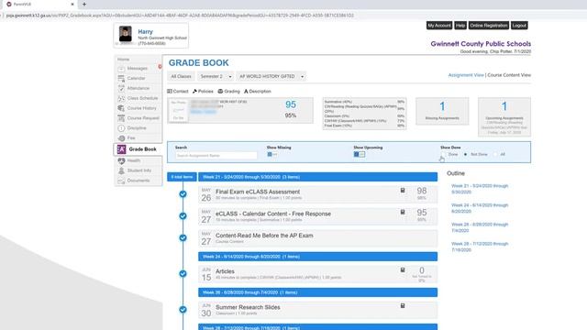The image size is (587, 330).
Task: Click the browser address bar URL
Action: [180, 16]
